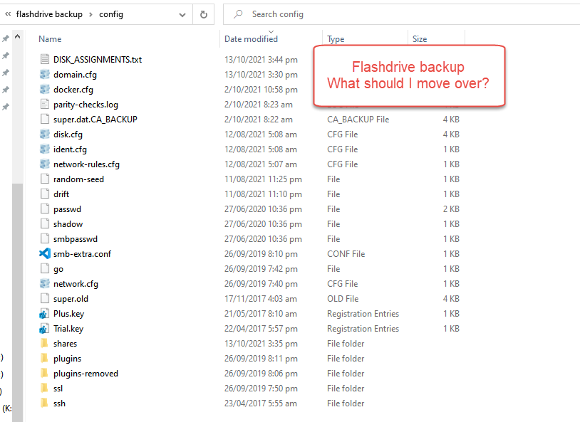
Task: Click the disk.cfg file icon
Action: [45, 134]
